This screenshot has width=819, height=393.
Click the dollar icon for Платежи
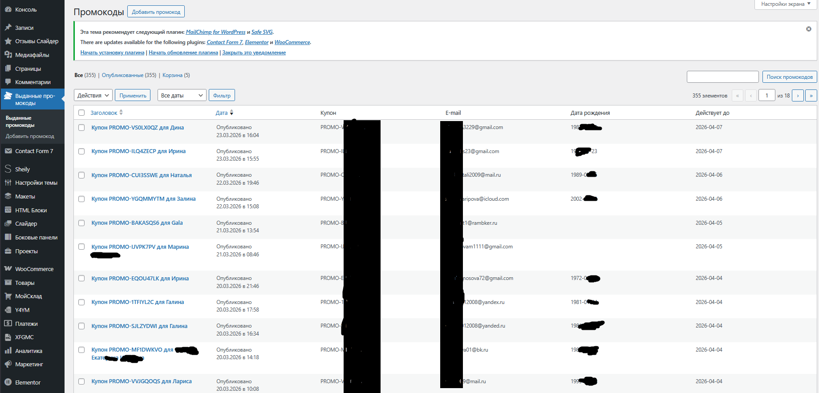8,324
